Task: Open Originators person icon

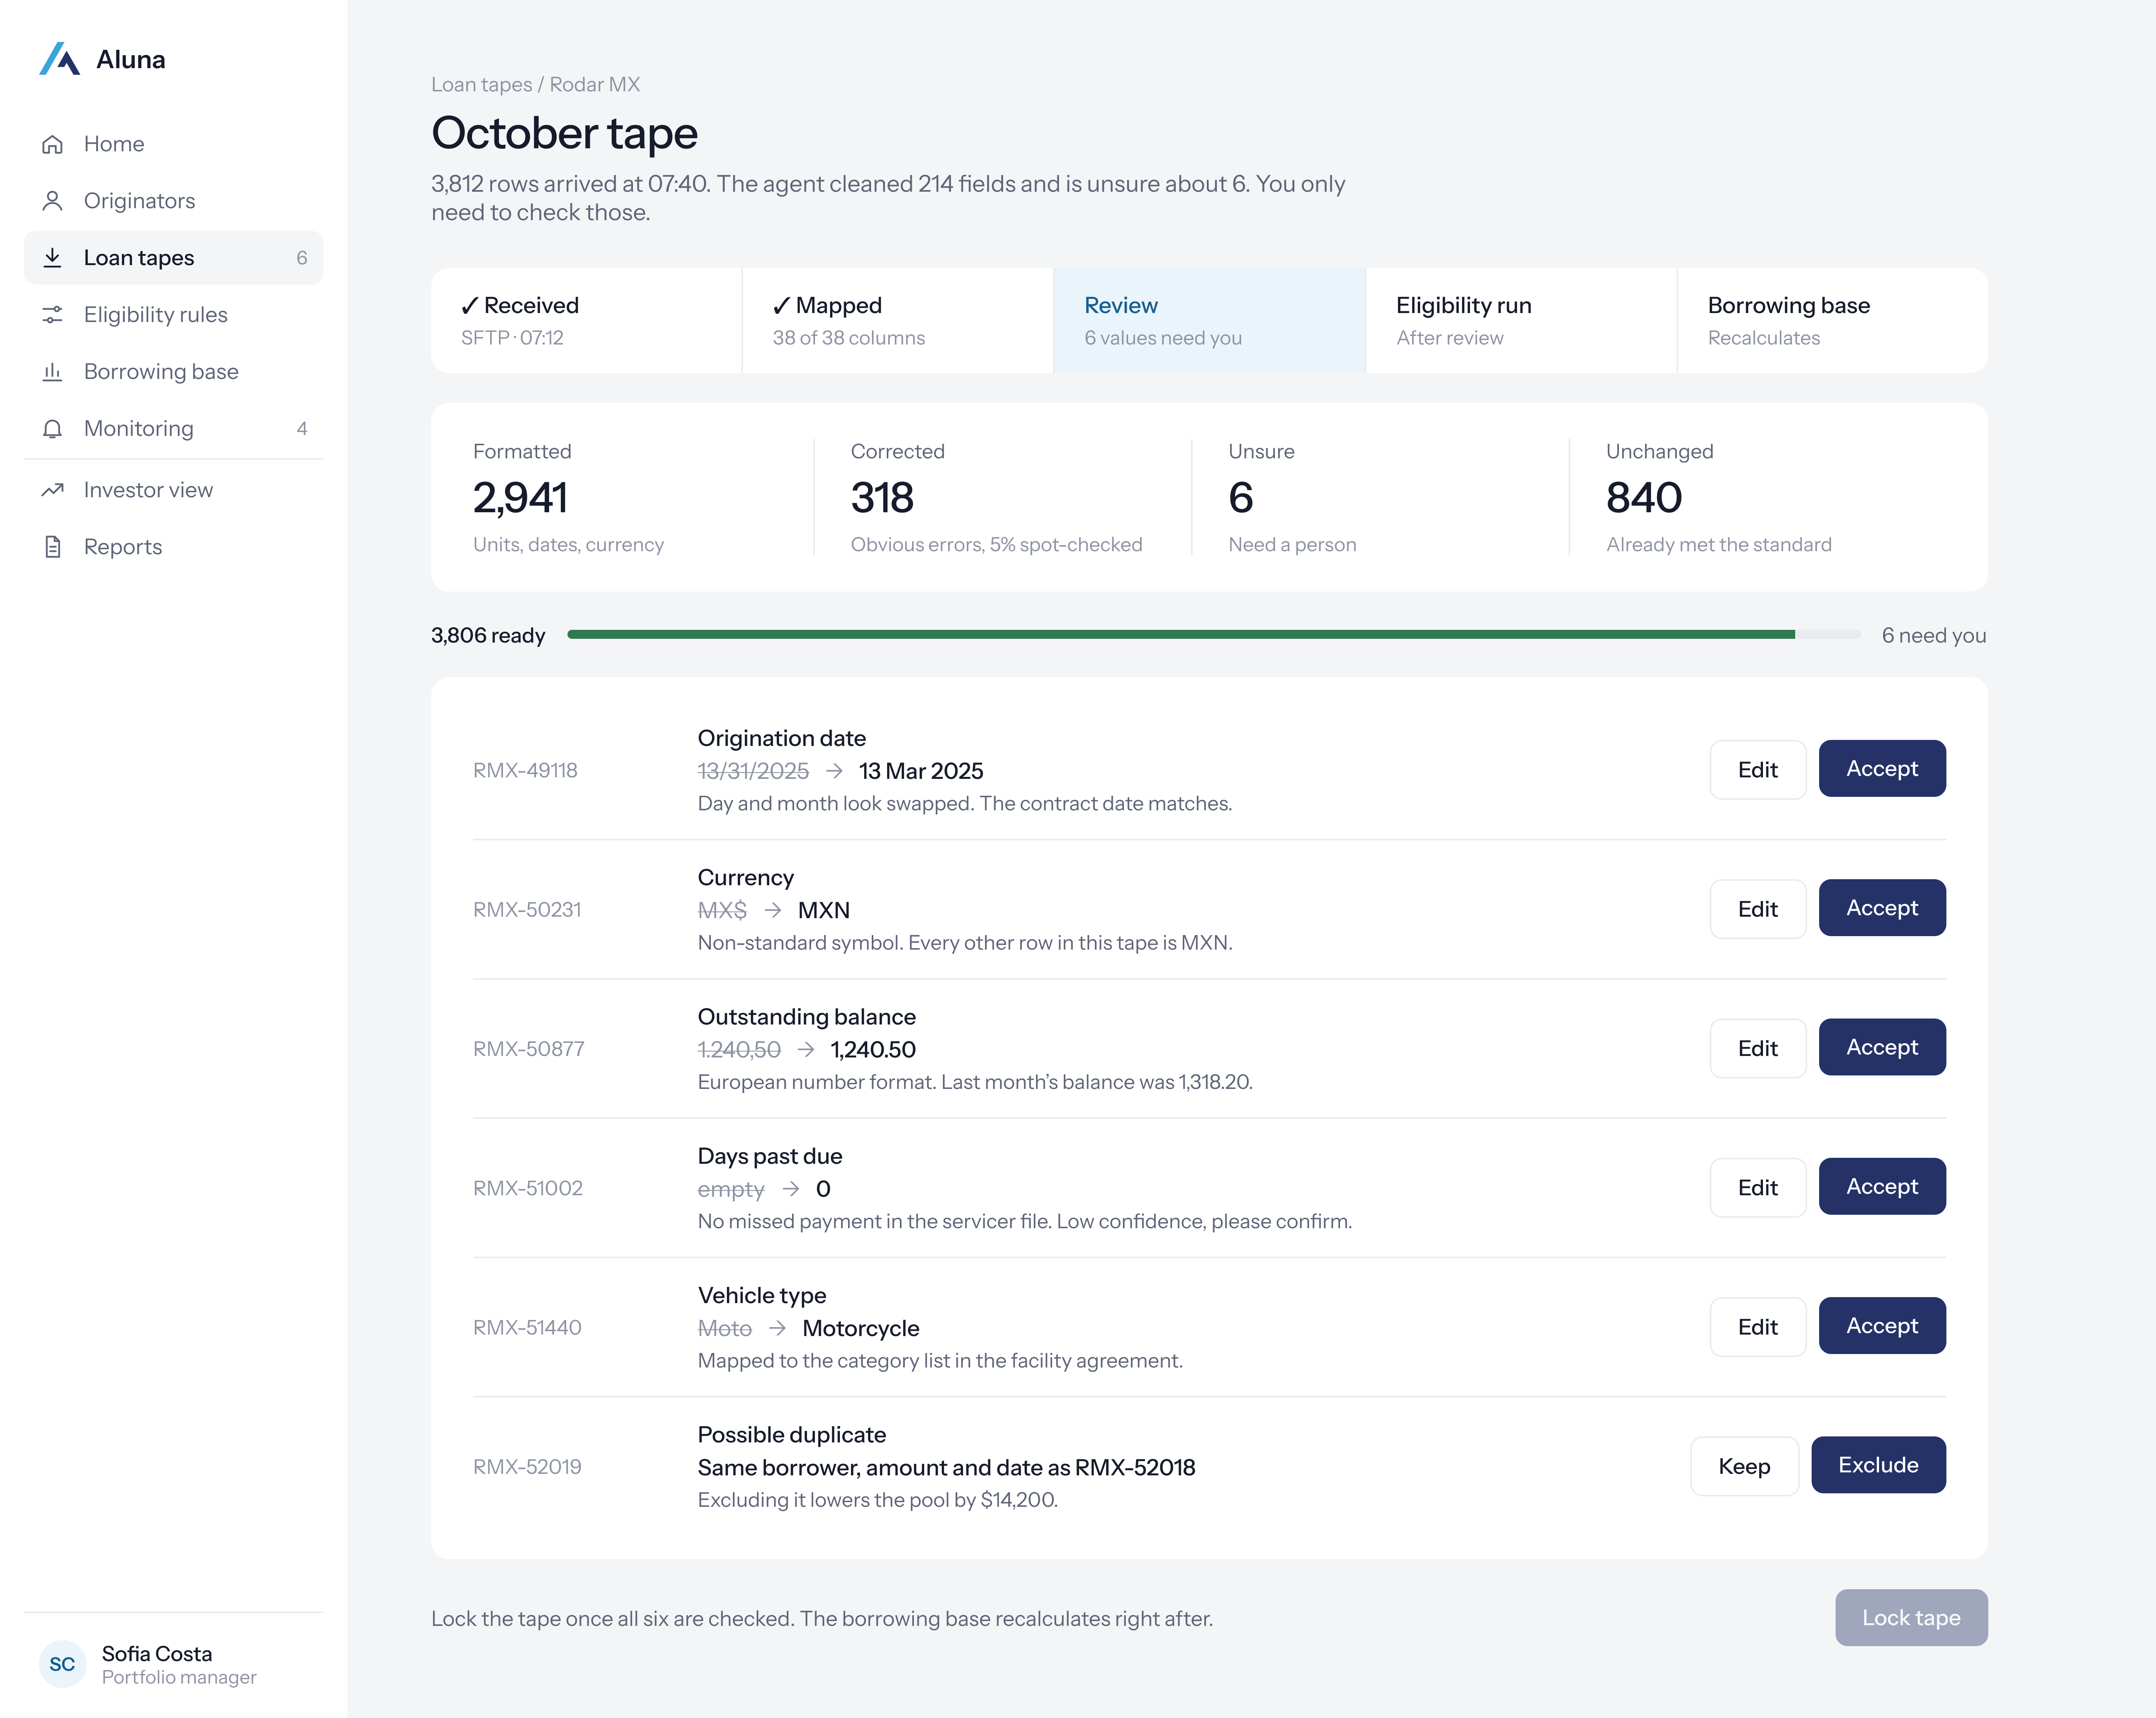Action: [53, 201]
